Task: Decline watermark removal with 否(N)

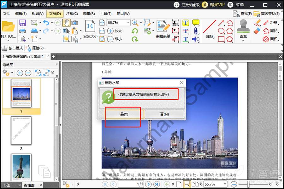Action: [x=164, y=114]
